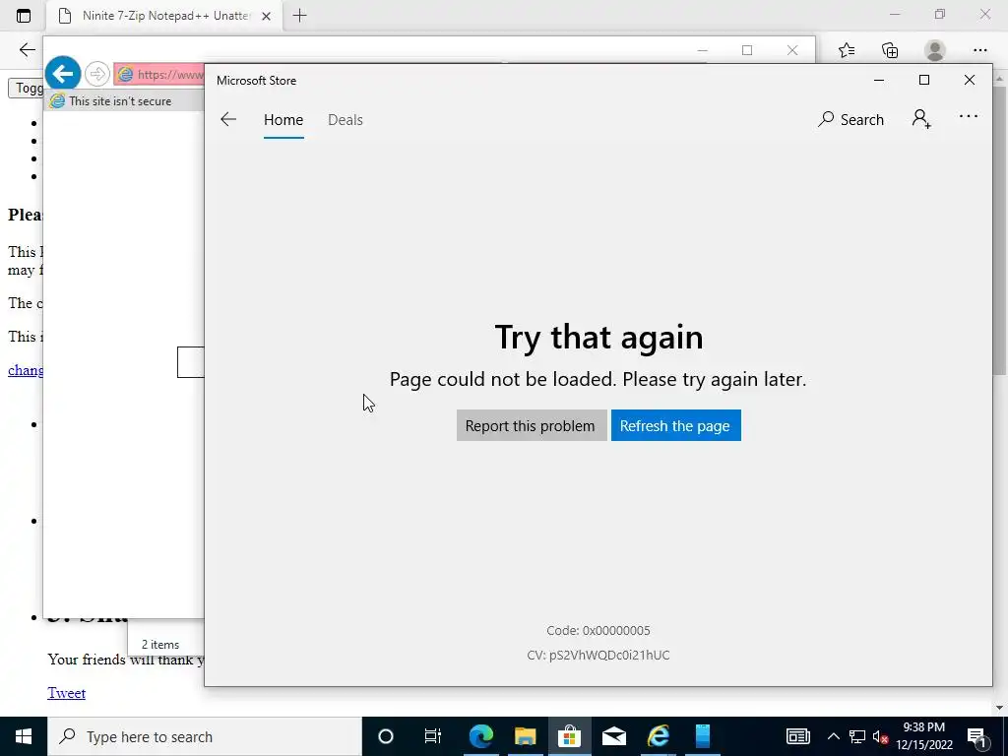Viewport: 1008px width, 756px height.
Task: Open the Tweet link
Action: coord(67,693)
